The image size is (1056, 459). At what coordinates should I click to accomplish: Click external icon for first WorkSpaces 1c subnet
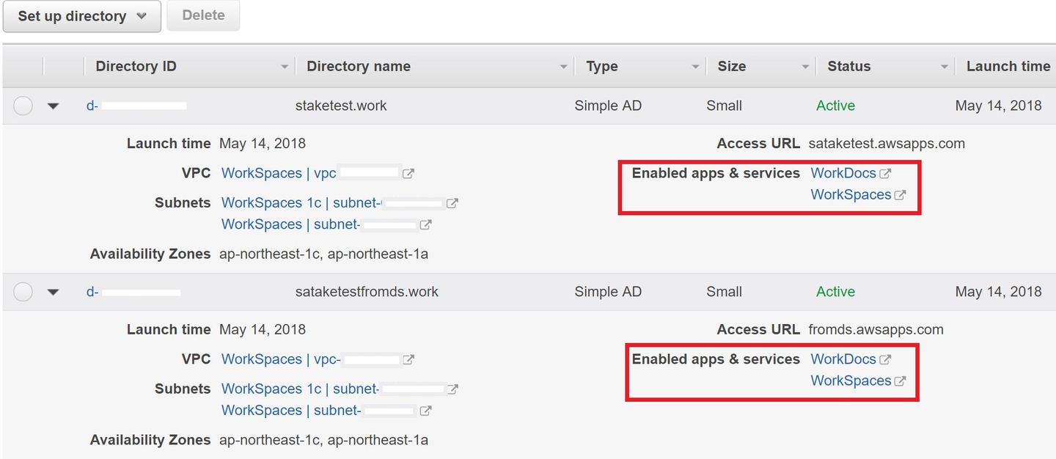[x=452, y=203]
